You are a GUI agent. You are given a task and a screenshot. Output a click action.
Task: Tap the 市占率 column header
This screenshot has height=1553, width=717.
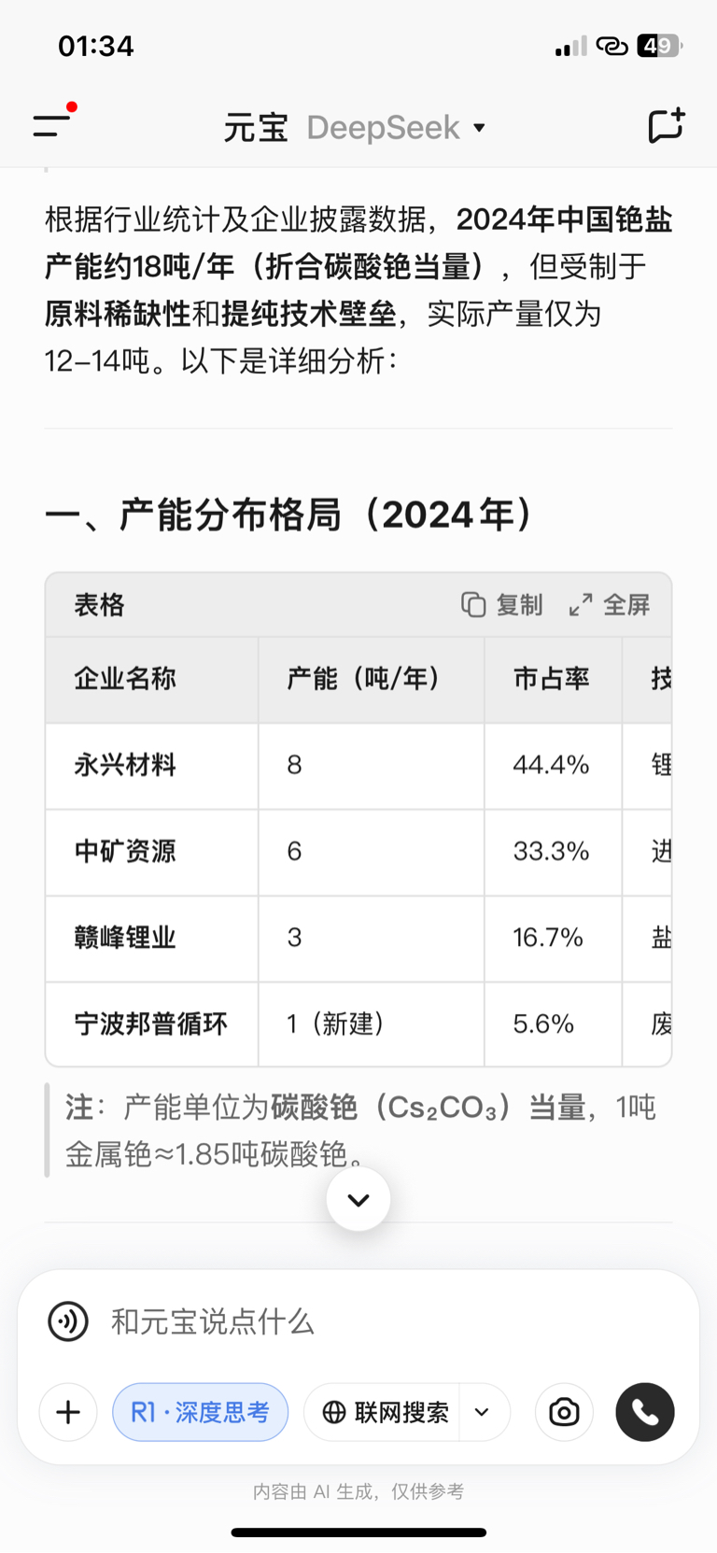pyautogui.click(x=551, y=679)
